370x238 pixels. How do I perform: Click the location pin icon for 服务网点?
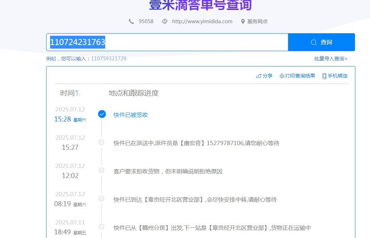pyautogui.click(x=243, y=21)
